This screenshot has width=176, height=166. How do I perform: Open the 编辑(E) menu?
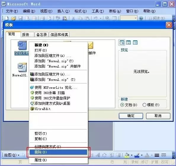click(29, 11)
